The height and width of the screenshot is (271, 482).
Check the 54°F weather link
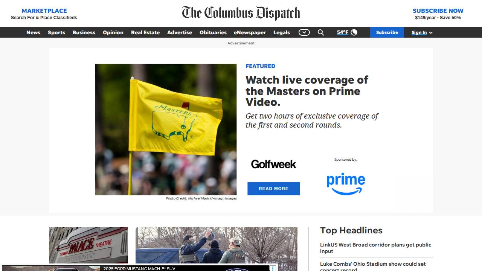coord(343,32)
